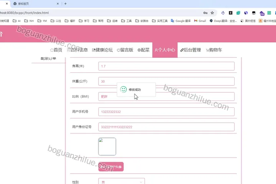Open the 健康论坛 menu item
The image size is (276, 184).
tap(102, 50)
